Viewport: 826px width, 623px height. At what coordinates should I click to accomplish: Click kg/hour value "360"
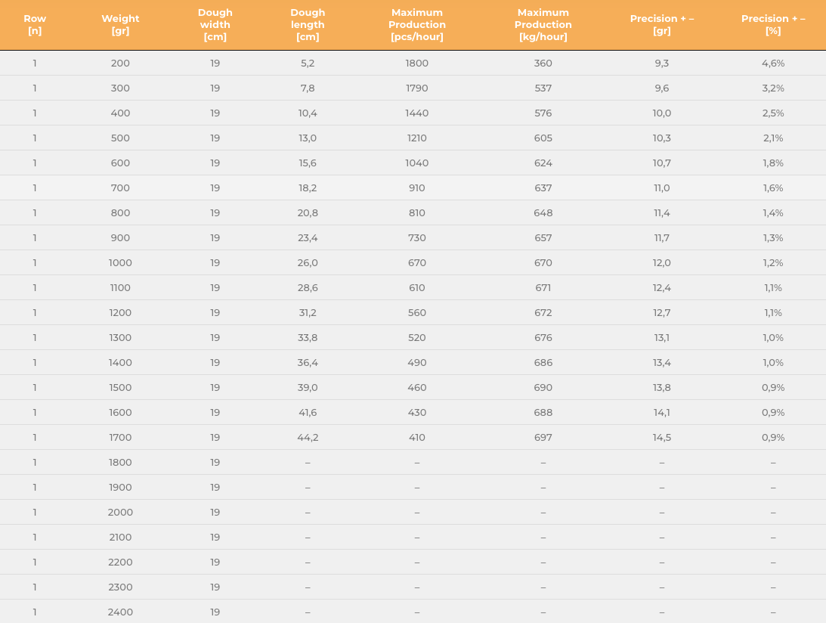(x=543, y=64)
